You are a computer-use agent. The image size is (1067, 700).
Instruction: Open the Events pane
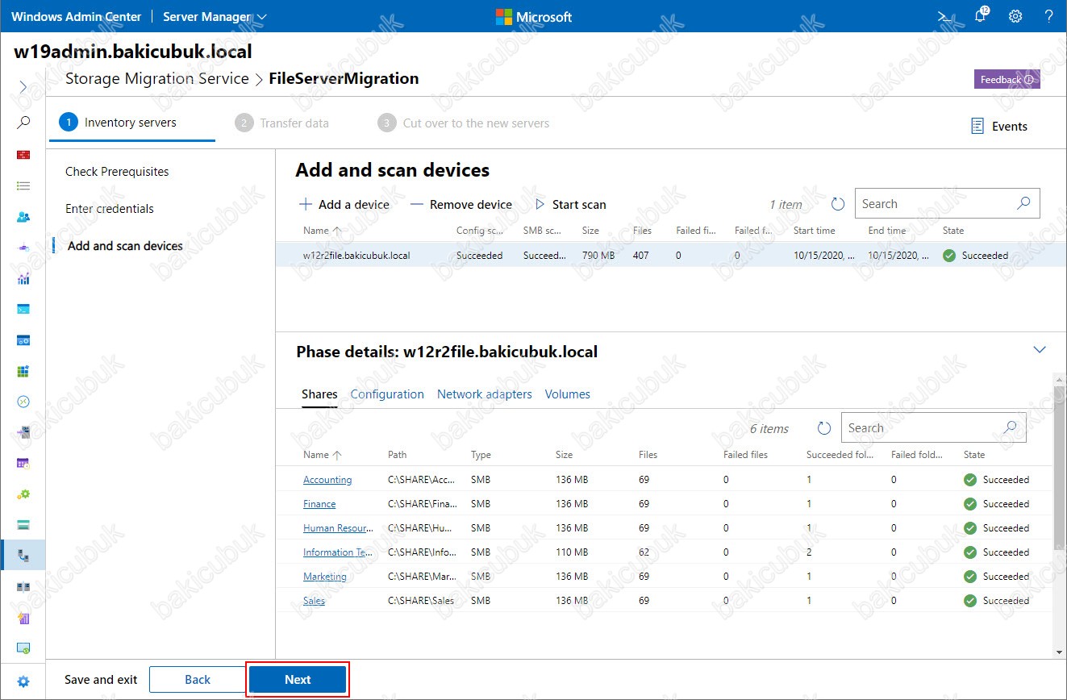pyautogui.click(x=999, y=126)
